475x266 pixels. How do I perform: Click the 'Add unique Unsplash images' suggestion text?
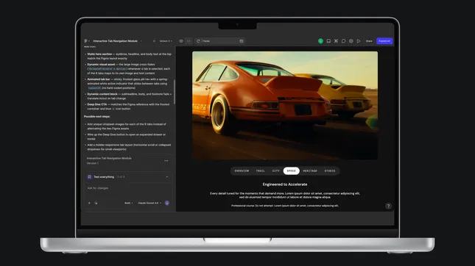tap(127, 126)
